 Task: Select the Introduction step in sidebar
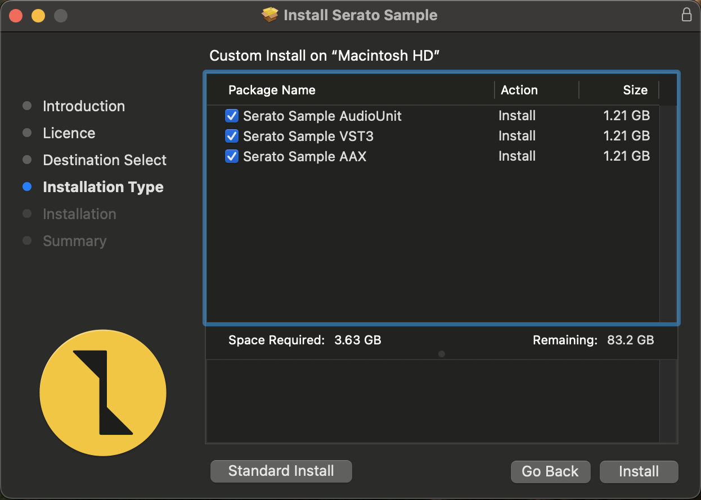point(84,106)
